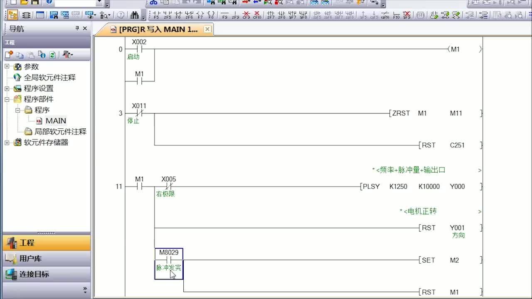The width and height of the screenshot is (532, 299).
Task: Open MAIN program in project tree
Action: [x=56, y=121]
